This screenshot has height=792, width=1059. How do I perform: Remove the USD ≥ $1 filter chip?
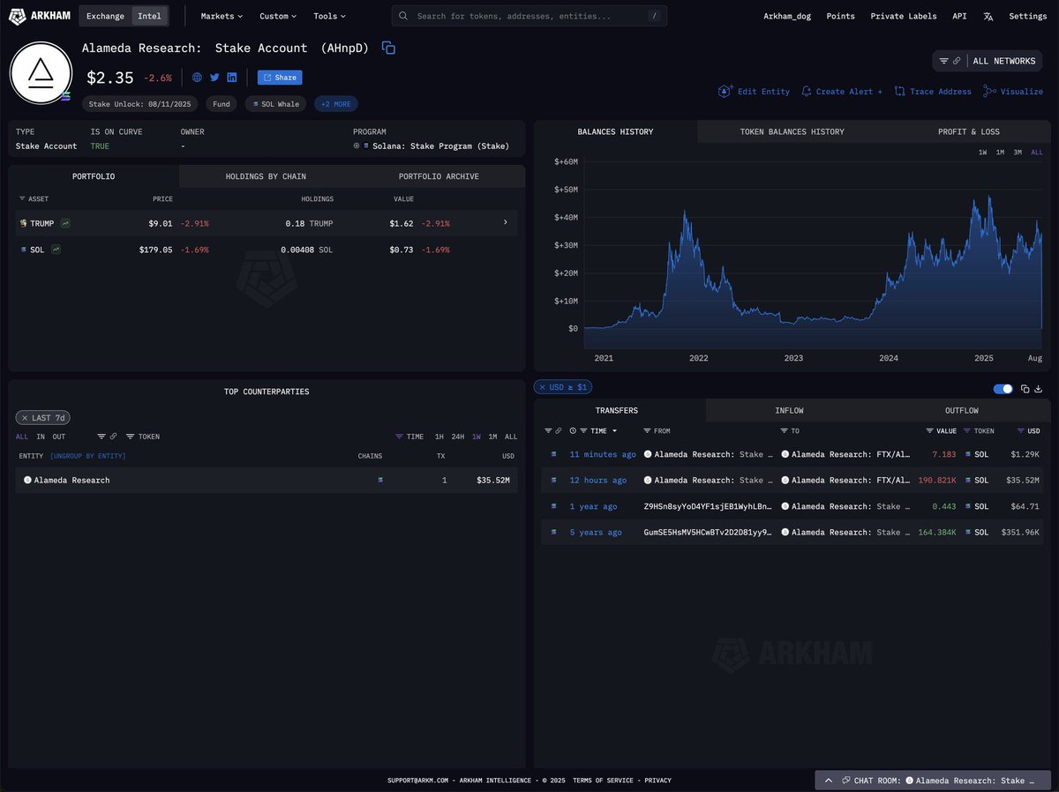[x=541, y=387]
